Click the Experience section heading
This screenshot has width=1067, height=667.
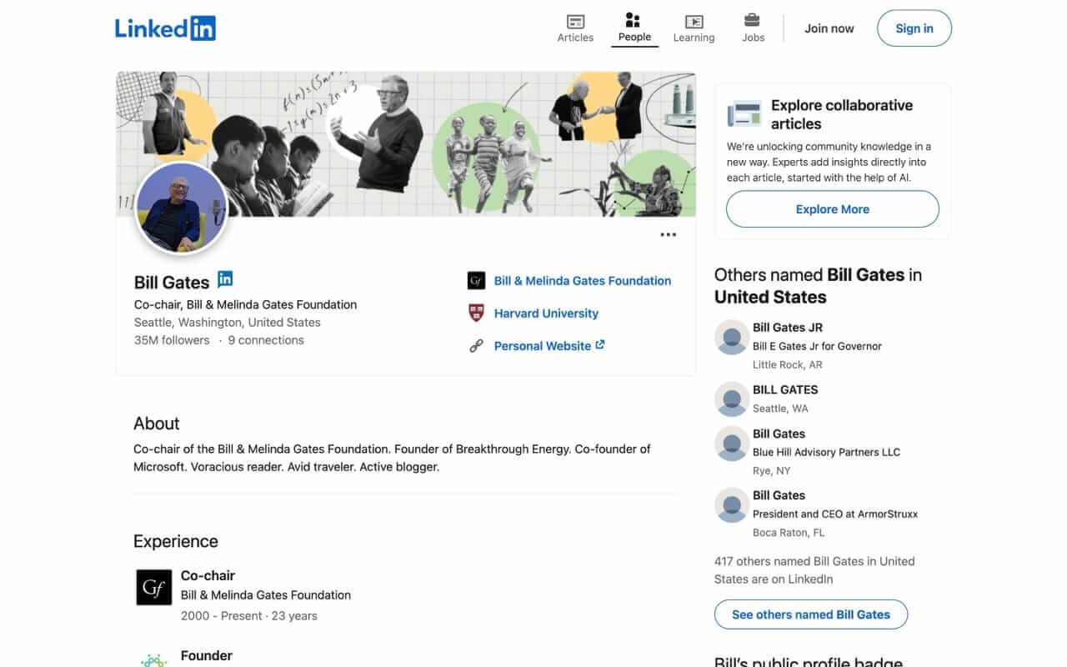tap(176, 541)
